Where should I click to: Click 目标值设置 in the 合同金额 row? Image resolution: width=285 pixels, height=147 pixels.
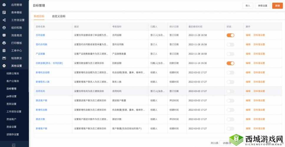(x=259, y=35)
